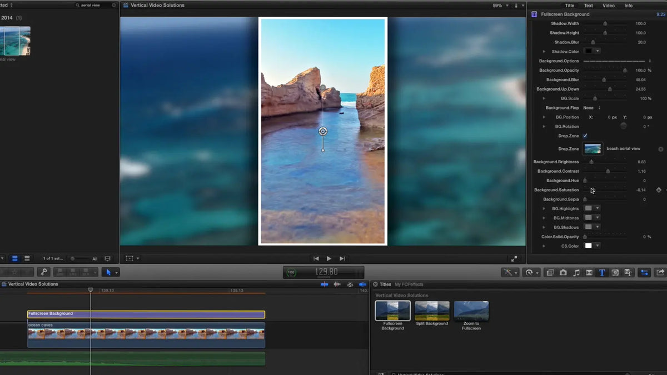This screenshot has height=375, width=667.
Task: Select the aerial view clip thumbnail in browser
Action: point(15,41)
